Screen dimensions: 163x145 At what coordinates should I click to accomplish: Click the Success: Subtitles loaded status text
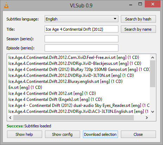tap(29, 126)
